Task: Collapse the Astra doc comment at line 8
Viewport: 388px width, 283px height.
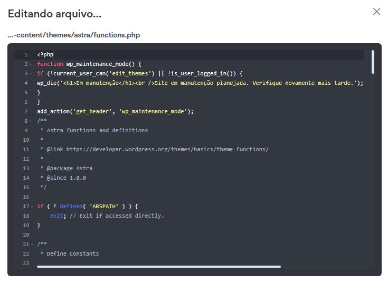Action: pos(31,121)
